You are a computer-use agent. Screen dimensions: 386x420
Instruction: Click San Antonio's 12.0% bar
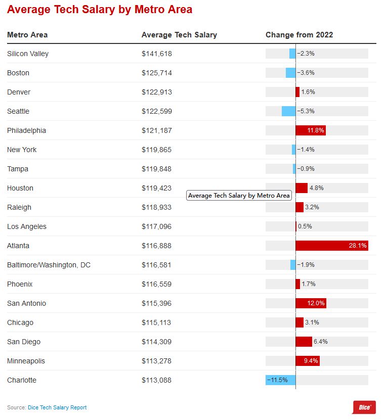click(311, 303)
